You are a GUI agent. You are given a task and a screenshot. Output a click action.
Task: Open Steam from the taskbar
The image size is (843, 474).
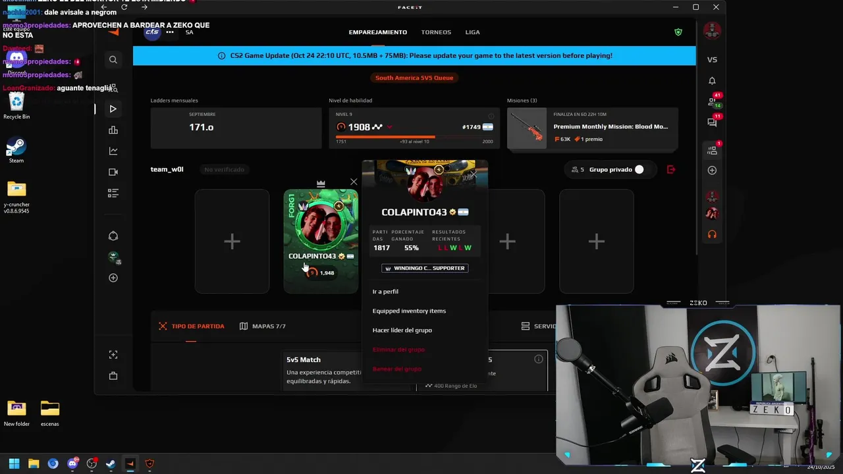111,463
